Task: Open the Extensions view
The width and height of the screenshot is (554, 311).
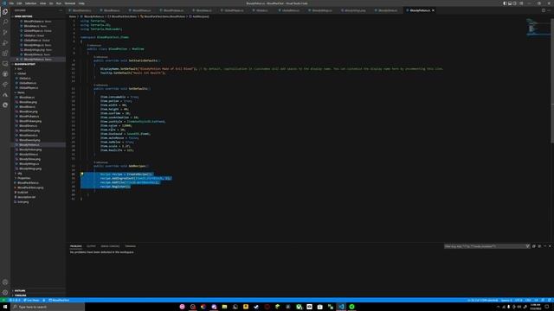Action: coord(5,54)
